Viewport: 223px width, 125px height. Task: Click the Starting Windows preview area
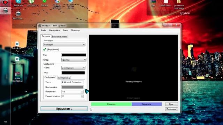coord(133,68)
